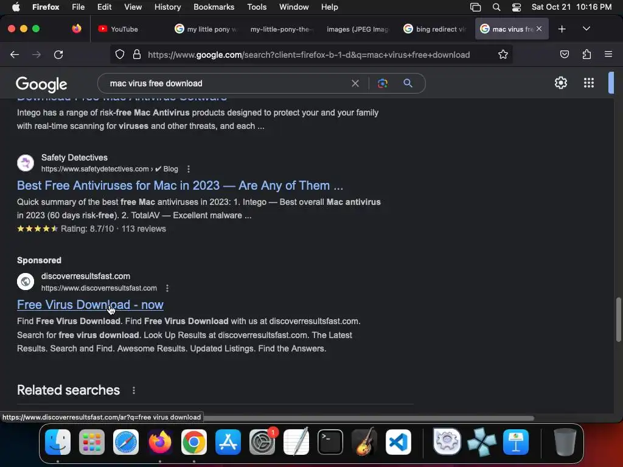Launch Visual Studio Code from the Dock
The width and height of the screenshot is (623, 467).
399,442
